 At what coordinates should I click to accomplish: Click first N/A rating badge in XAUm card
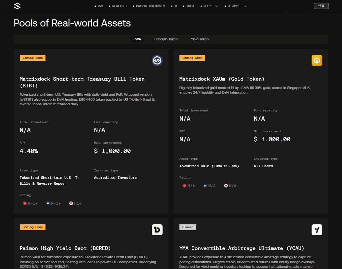pos(189,186)
